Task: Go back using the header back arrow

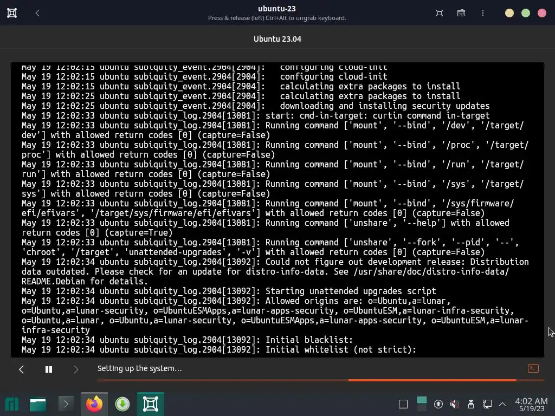Action: 37,13
